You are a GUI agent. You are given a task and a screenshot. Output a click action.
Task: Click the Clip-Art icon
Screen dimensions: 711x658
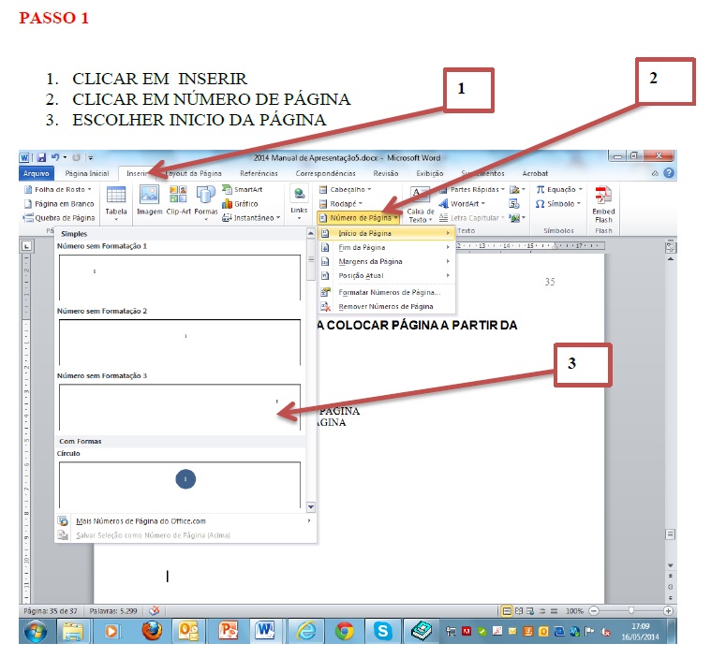point(178,199)
